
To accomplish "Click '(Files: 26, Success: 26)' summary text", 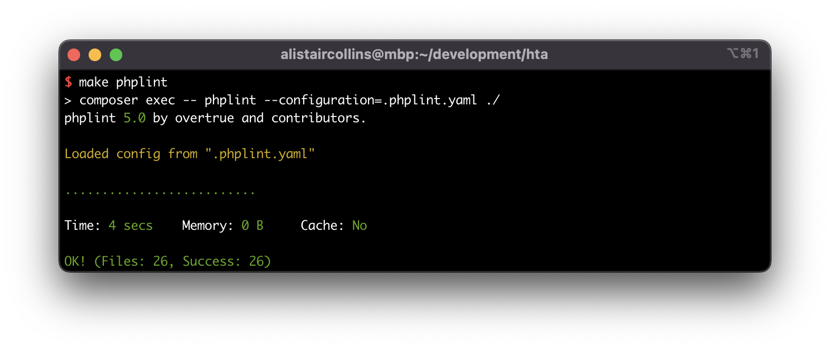I will (182, 261).
